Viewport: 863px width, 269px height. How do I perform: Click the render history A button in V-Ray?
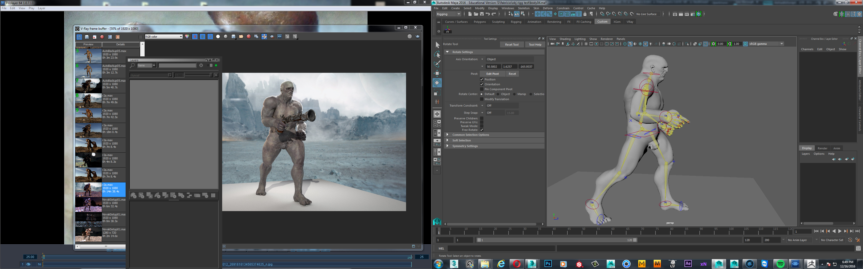pyautogui.click(x=110, y=37)
